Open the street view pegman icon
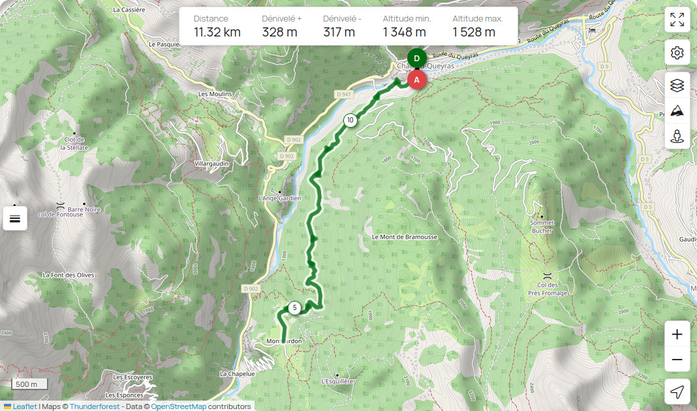Image resolution: width=697 pixels, height=411 pixels. pos(677,136)
